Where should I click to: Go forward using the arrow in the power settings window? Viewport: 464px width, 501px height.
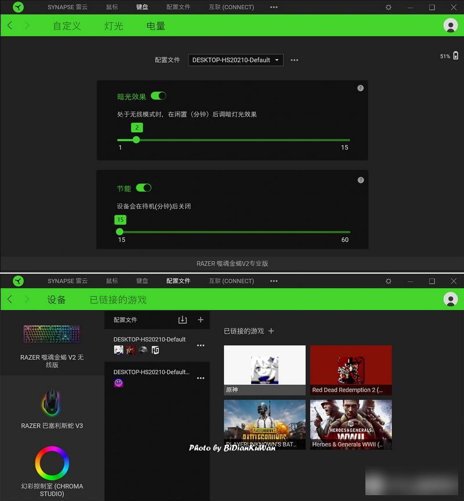pyautogui.click(x=27, y=25)
